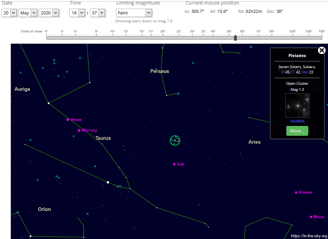Screen dimensions: 328x239
Task: Click the Orion constellation label
Action: tap(44, 209)
